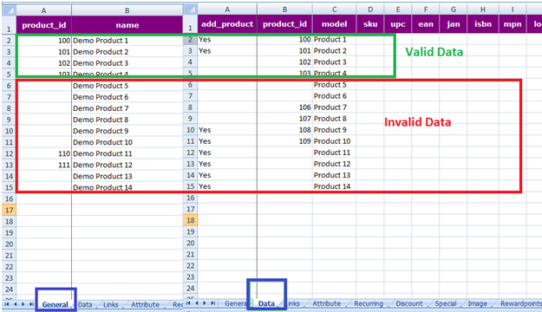Click the model header cell

click(x=334, y=24)
